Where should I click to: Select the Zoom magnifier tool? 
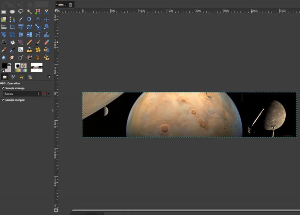(x=29, y=19)
